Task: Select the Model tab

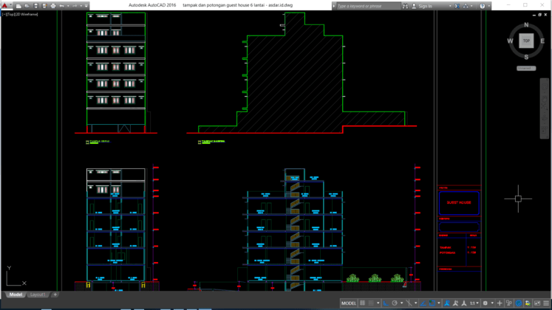Action: 16,294
